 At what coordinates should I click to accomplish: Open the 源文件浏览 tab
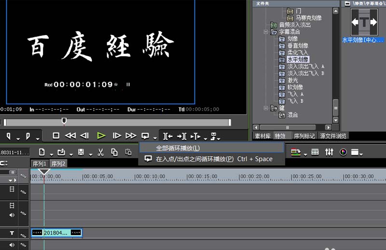click(x=333, y=136)
